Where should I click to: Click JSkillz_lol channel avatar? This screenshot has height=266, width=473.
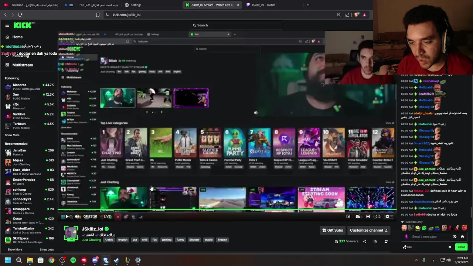[x=71, y=233]
